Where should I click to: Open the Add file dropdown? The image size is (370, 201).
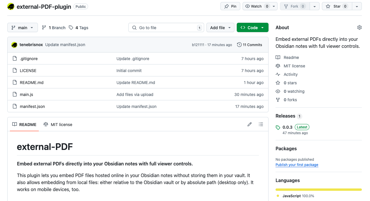coord(220,27)
